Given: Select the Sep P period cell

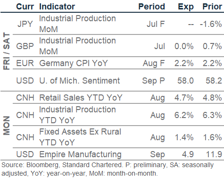Looking at the screenshot, I should click(x=154, y=81).
